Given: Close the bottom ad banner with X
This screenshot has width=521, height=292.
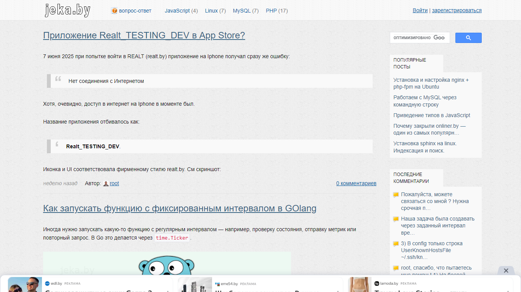Looking at the screenshot, I should 506,271.
